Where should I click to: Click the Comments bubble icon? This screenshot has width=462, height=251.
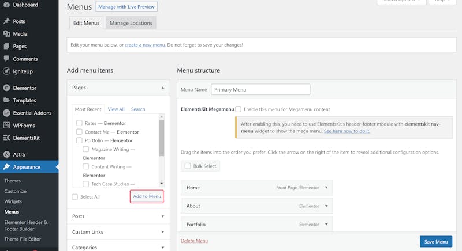[x=6, y=59]
